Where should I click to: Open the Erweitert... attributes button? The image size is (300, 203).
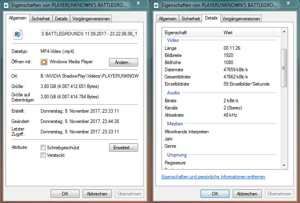(123, 148)
